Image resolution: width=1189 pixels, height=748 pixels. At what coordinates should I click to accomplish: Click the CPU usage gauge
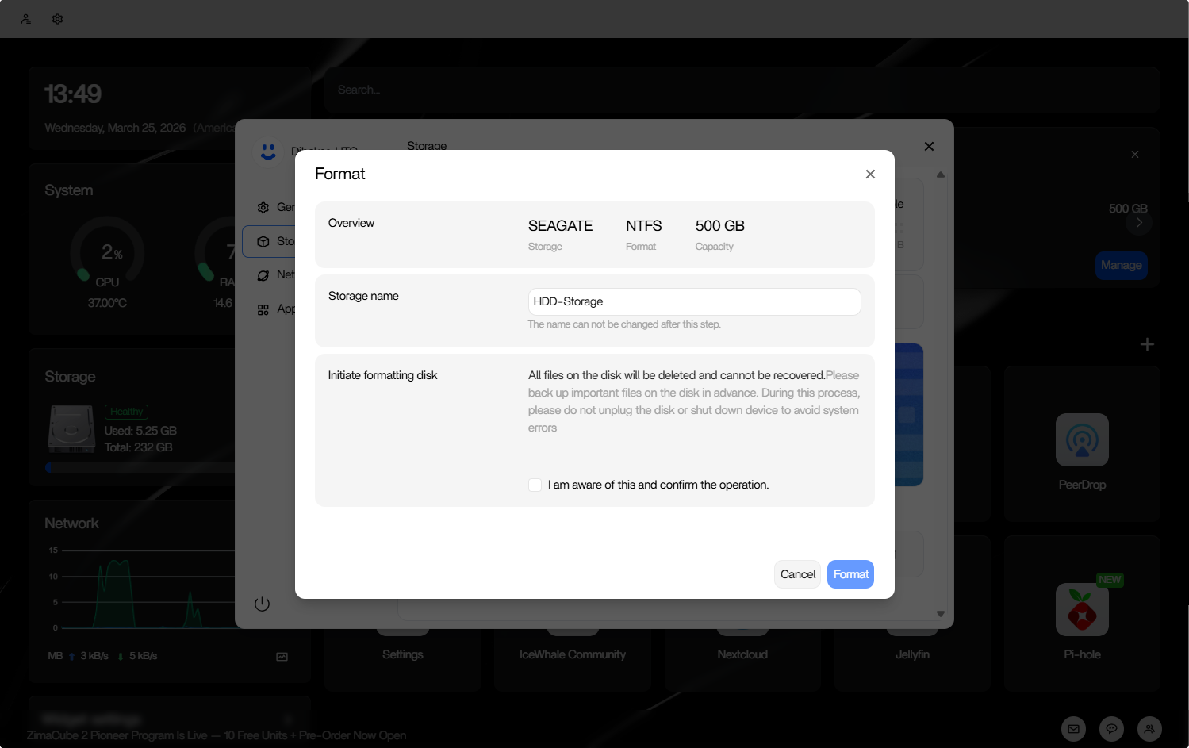(x=107, y=252)
